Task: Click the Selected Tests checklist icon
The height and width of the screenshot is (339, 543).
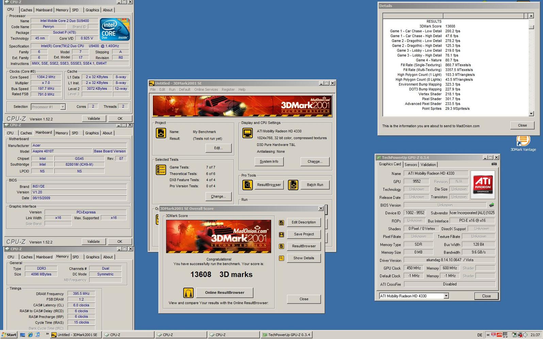Action: point(161,169)
